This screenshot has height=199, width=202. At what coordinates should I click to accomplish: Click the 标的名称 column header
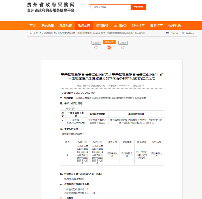coord(97,142)
